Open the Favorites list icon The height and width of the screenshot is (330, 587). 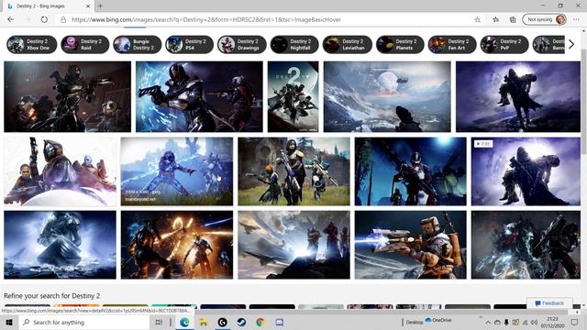(x=495, y=19)
